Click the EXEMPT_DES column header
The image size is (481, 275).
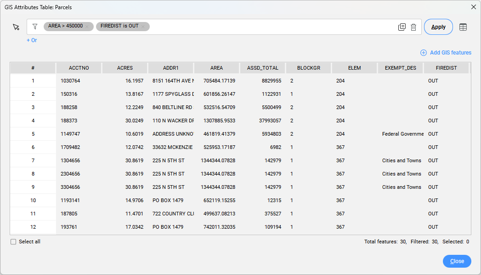(x=401, y=68)
